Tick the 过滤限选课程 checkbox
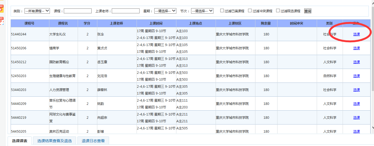 point(278,11)
